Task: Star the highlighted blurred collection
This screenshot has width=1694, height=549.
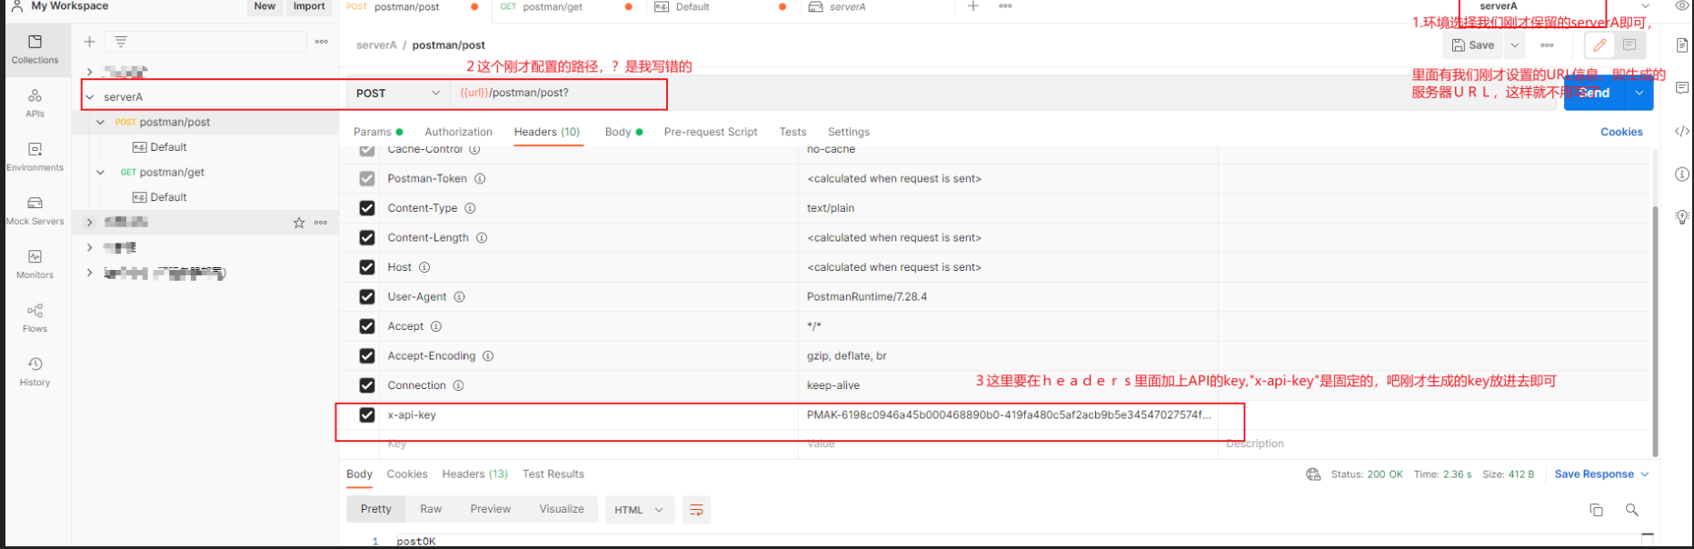Action: pos(299,223)
